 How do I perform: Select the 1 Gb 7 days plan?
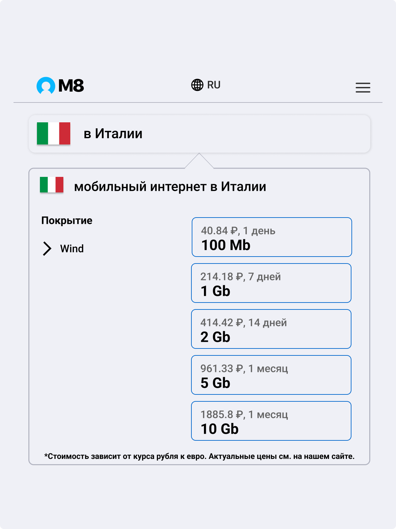point(271,283)
